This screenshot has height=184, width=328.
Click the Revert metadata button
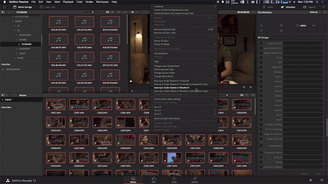[304, 174]
